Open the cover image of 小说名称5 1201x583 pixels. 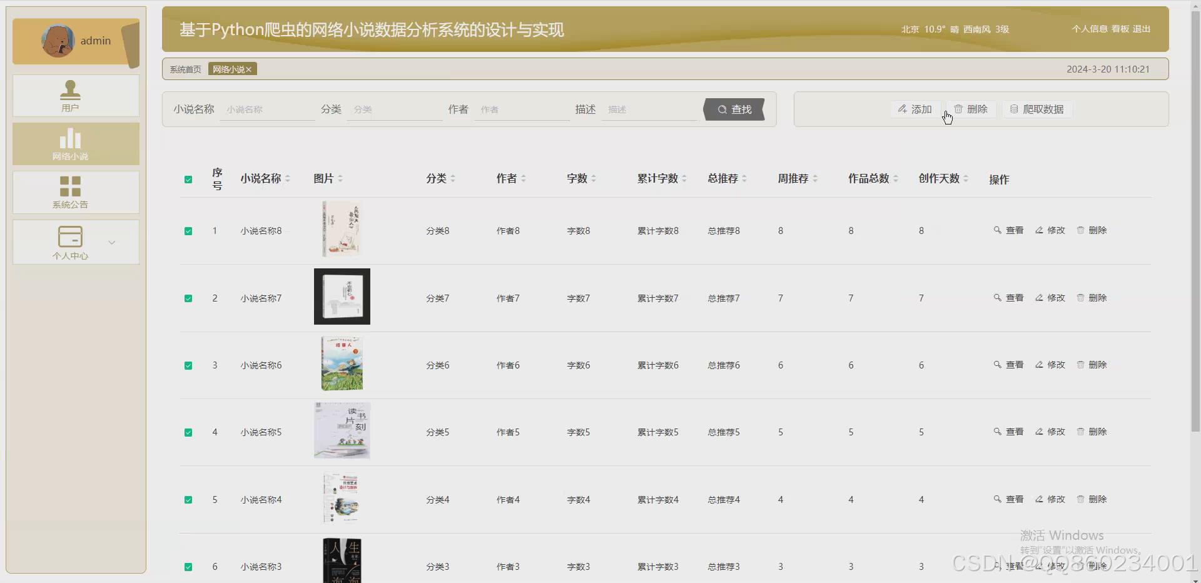click(342, 430)
